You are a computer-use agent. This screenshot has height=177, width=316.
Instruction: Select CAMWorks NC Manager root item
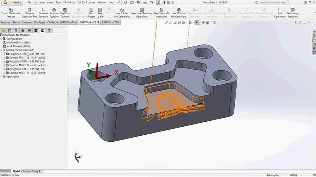pyautogui.click(x=16, y=35)
